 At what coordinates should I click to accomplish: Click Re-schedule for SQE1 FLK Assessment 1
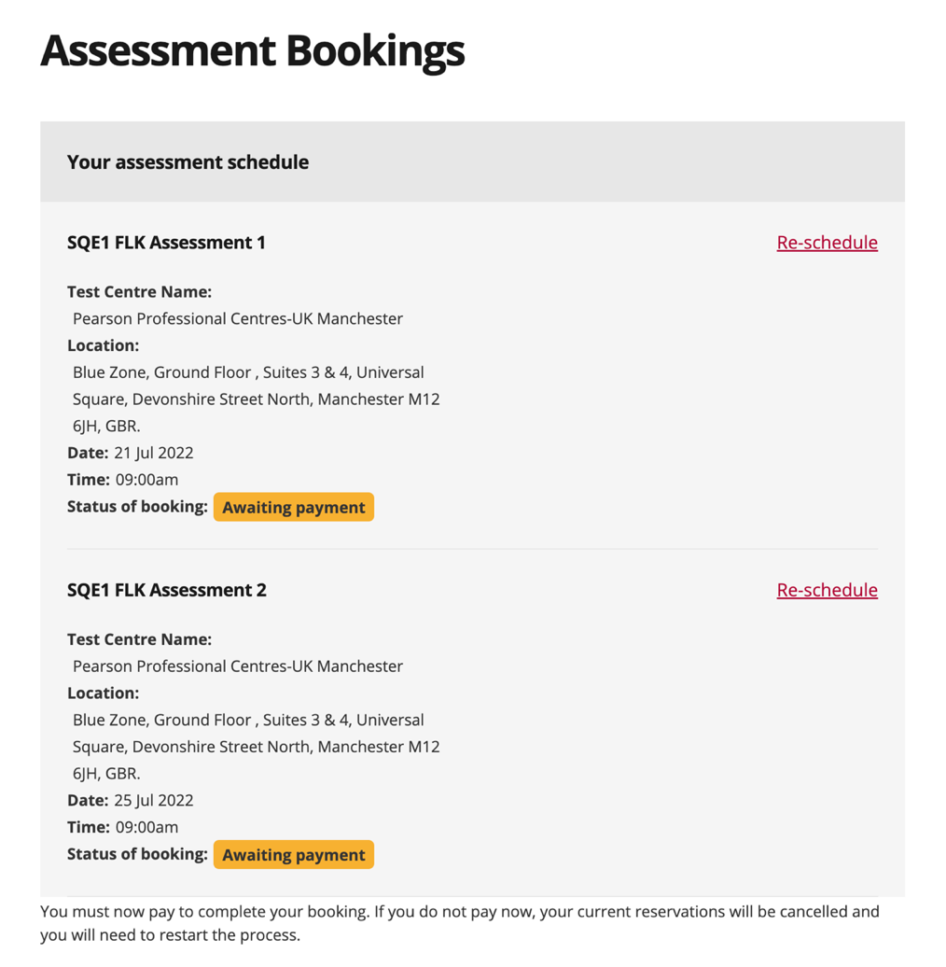(827, 243)
